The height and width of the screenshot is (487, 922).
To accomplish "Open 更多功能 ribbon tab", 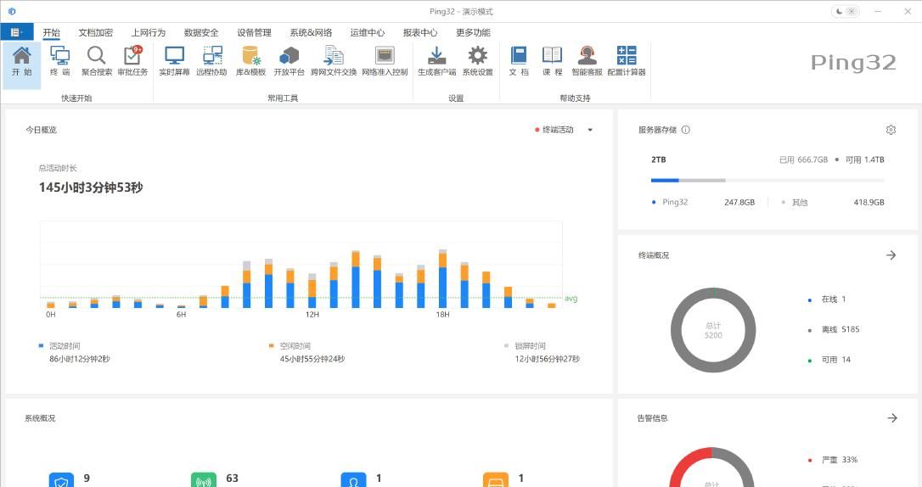I will (473, 32).
